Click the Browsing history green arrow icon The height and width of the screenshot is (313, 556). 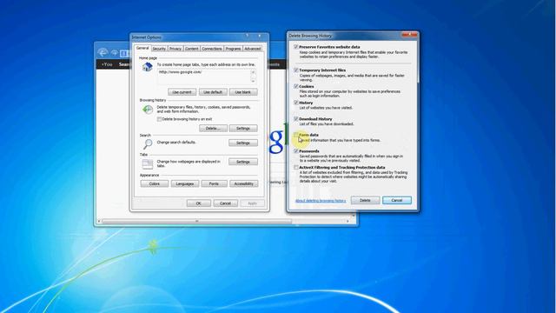[148, 110]
